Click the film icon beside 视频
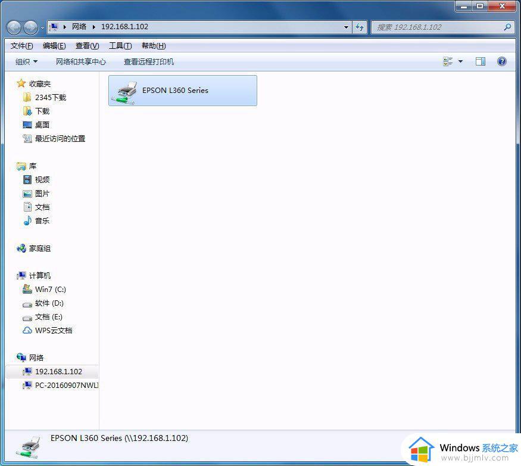 (27, 179)
